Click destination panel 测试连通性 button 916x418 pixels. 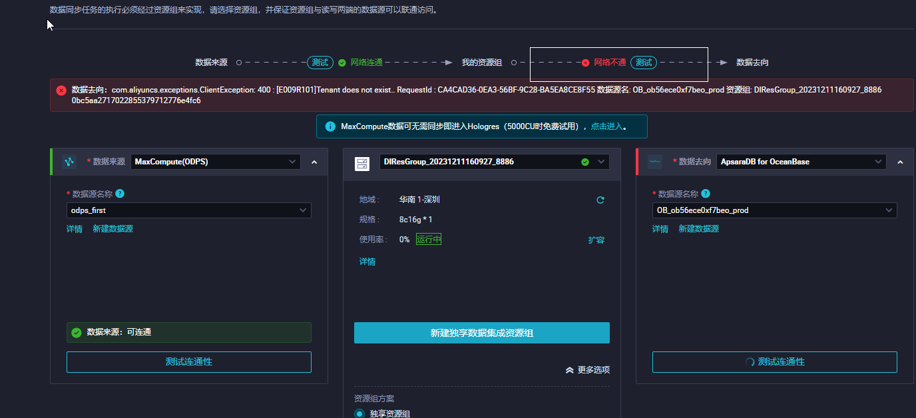tap(775, 362)
